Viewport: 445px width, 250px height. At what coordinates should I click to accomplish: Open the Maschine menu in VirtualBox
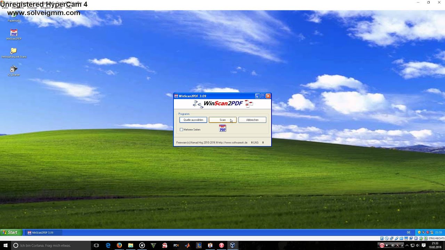click(x=18, y=8)
